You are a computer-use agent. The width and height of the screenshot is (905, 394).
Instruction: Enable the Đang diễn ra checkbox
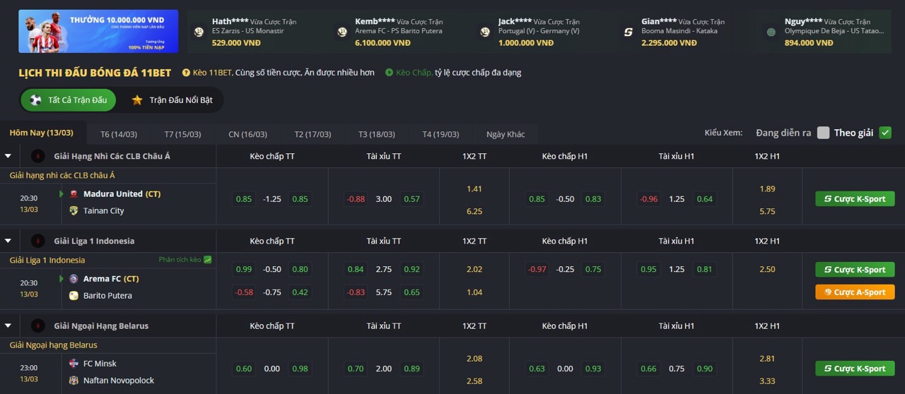pyautogui.click(x=823, y=133)
